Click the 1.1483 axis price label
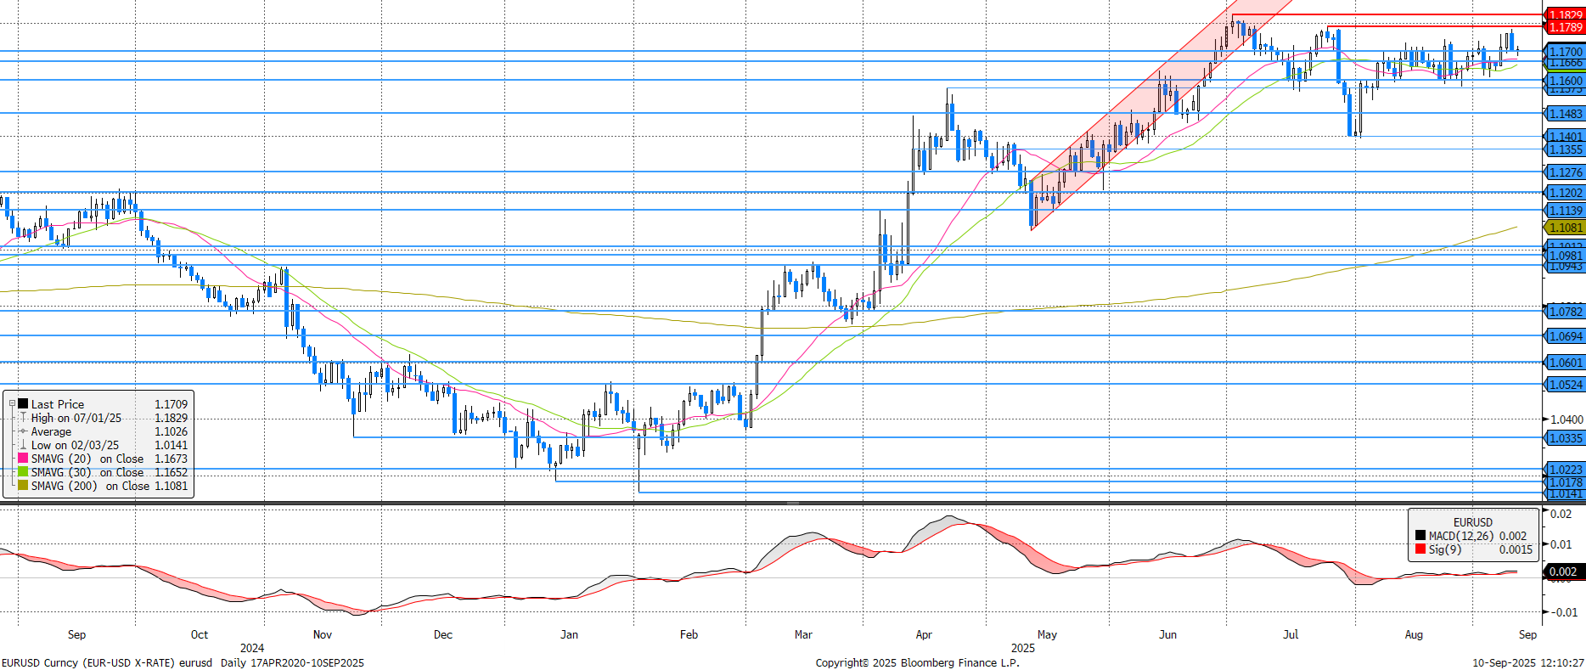The width and height of the screenshot is (1586, 670). pyautogui.click(x=1564, y=114)
